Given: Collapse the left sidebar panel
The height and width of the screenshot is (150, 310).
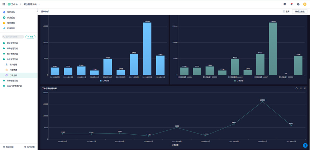Looking at the screenshot, I should (x=38, y=11).
